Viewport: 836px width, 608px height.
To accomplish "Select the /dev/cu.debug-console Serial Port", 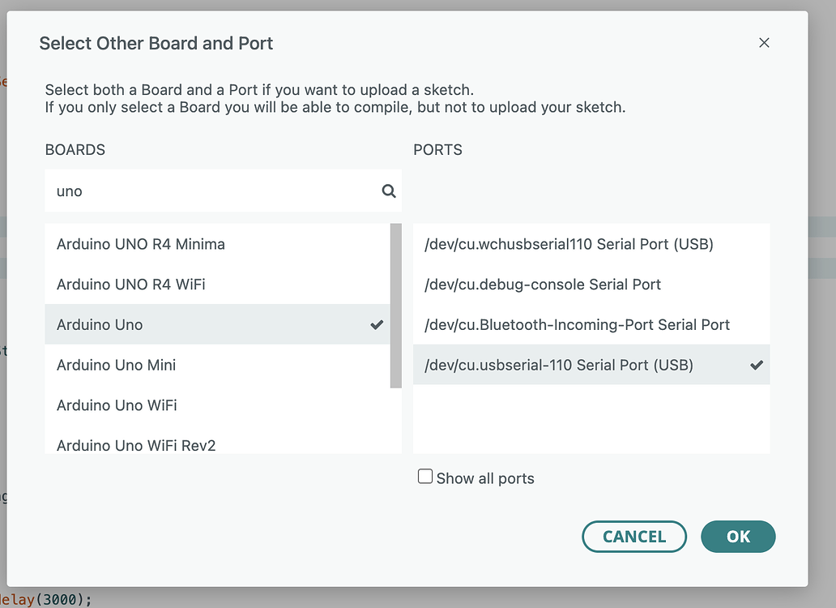I will (541, 285).
